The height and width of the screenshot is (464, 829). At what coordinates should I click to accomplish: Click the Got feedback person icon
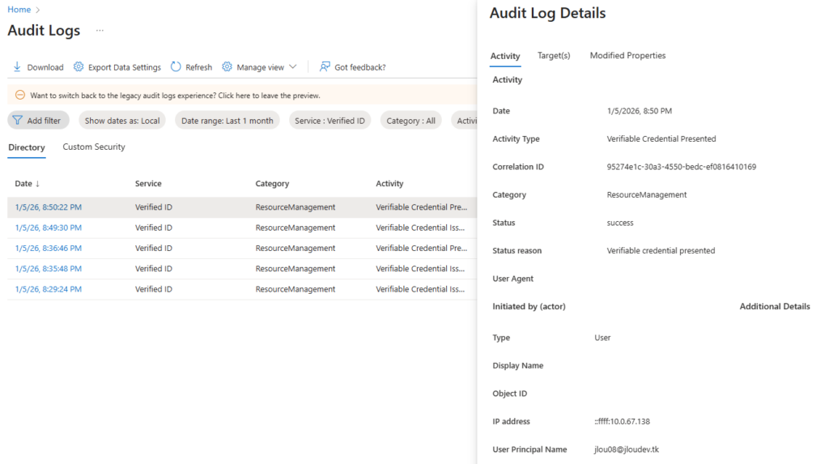point(325,67)
